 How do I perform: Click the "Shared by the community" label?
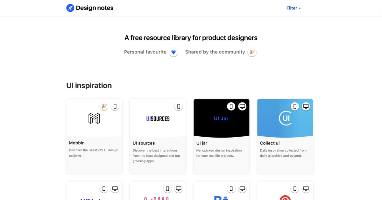click(215, 52)
